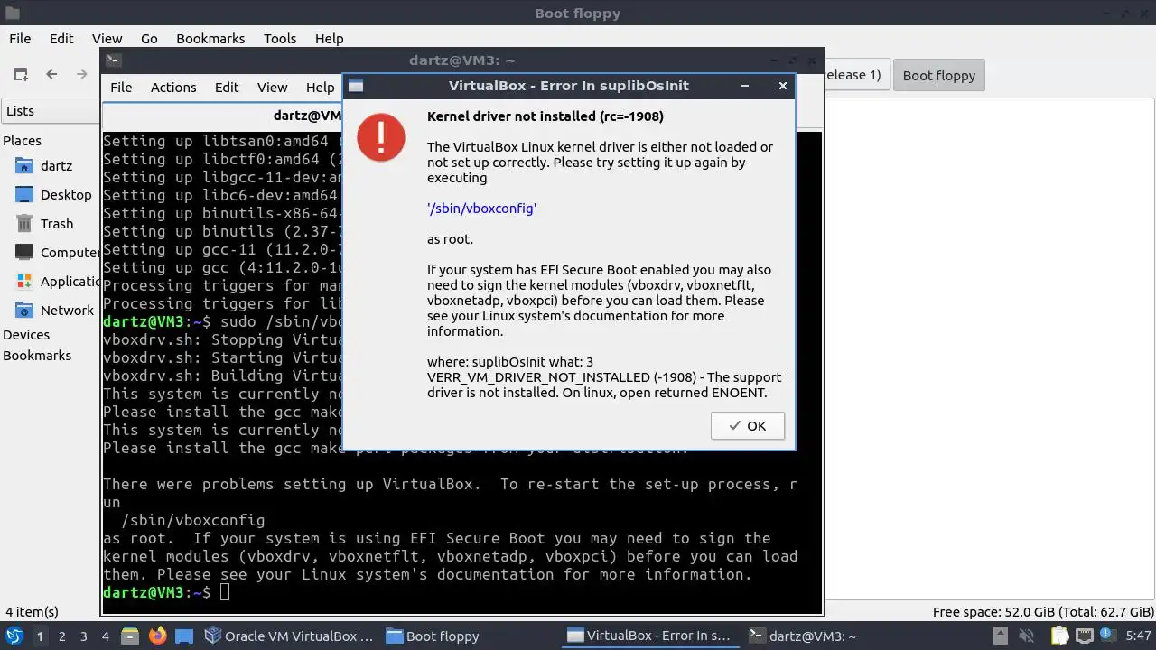
Task: Open Tools menu in file manager
Action: pos(280,39)
